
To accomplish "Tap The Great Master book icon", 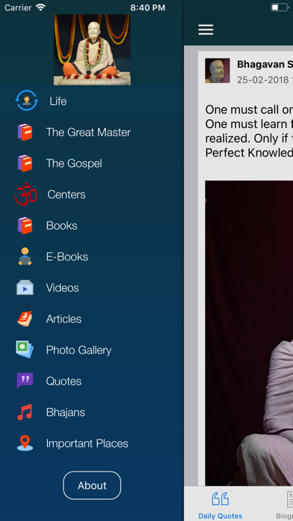I will click(x=25, y=132).
